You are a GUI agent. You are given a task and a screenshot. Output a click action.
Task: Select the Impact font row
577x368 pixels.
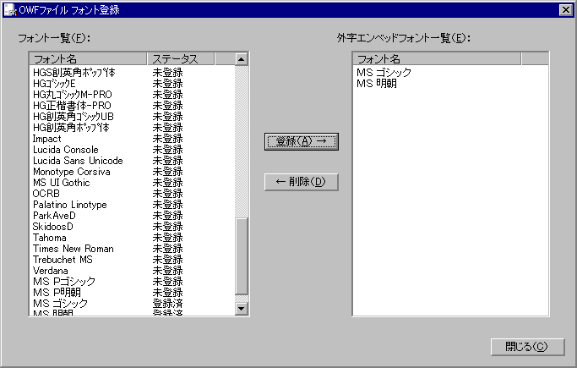[x=46, y=139]
